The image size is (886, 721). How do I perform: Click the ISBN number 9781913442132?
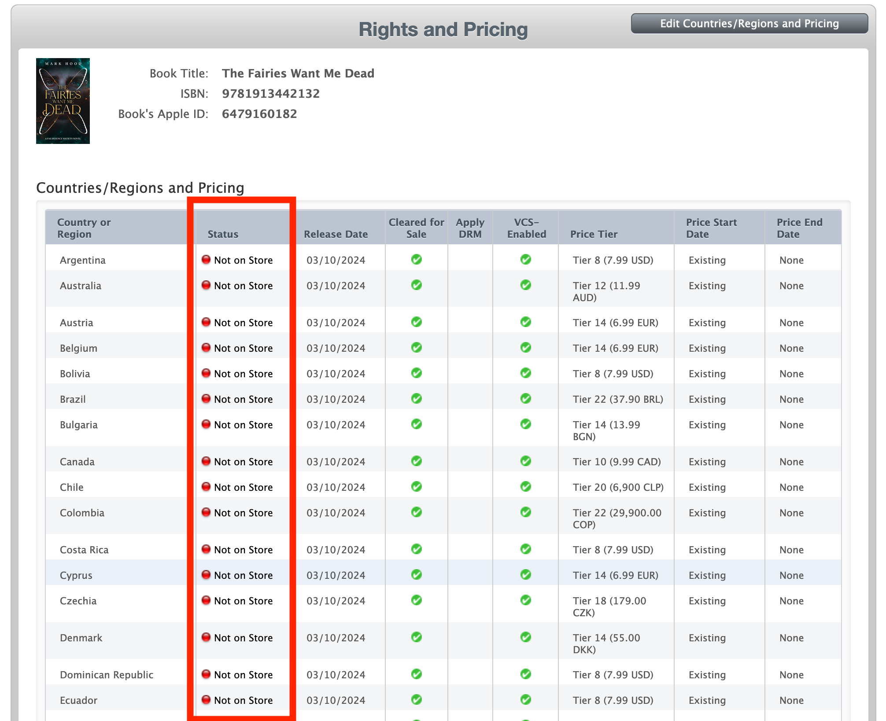pyautogui.click(x=270, y=94)
